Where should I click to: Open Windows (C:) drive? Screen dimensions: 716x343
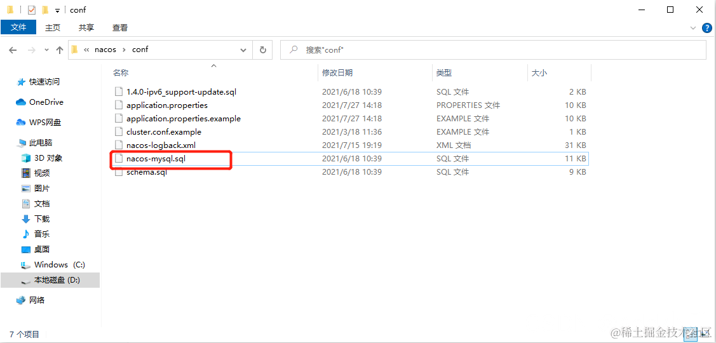(x=60, y=265)
